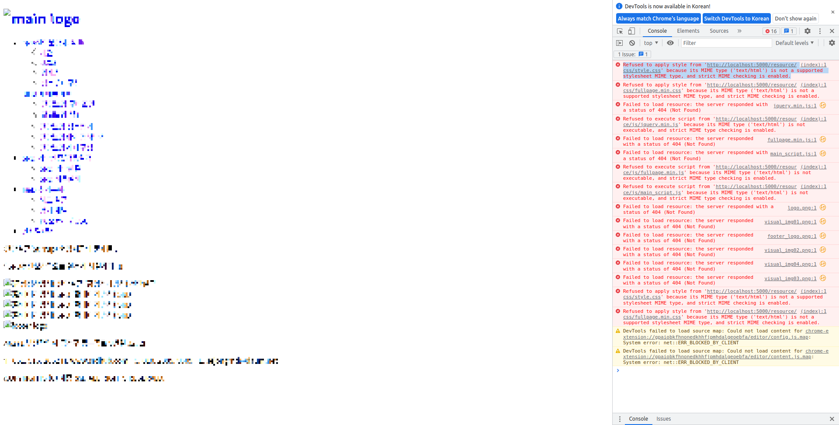Viewport: 839px width, 425px height.
Task: Select the Console tab at top
Action: pos(657,31)
